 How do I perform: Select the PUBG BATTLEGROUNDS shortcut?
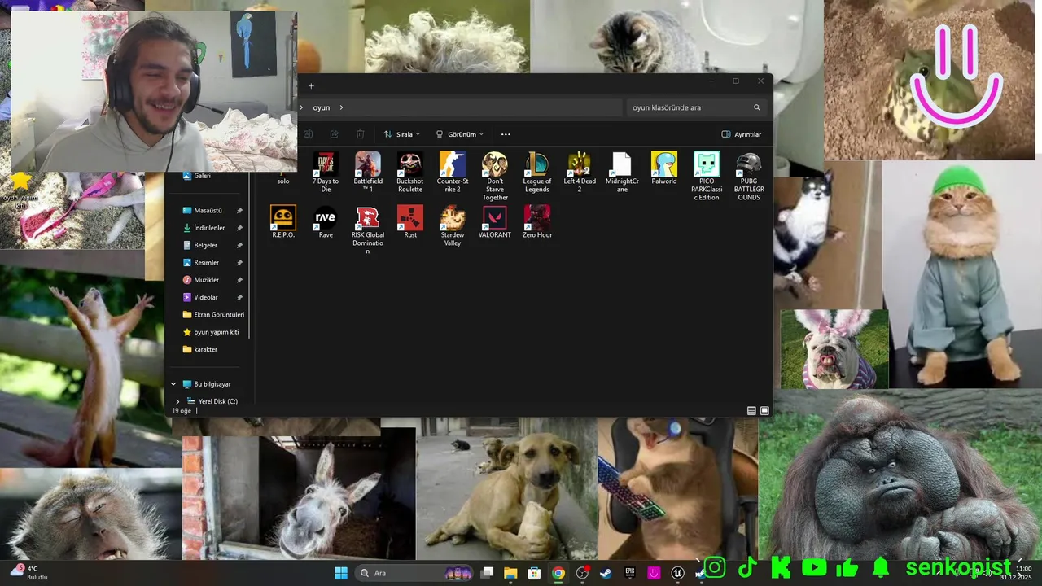click(x=749, y=176)
